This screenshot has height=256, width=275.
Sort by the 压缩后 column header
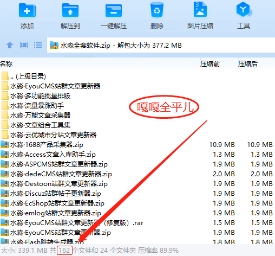point(248,63)
